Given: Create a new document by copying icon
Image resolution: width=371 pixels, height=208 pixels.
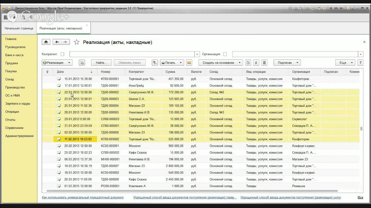Looking at the screenshot, I should click(82, 63).
